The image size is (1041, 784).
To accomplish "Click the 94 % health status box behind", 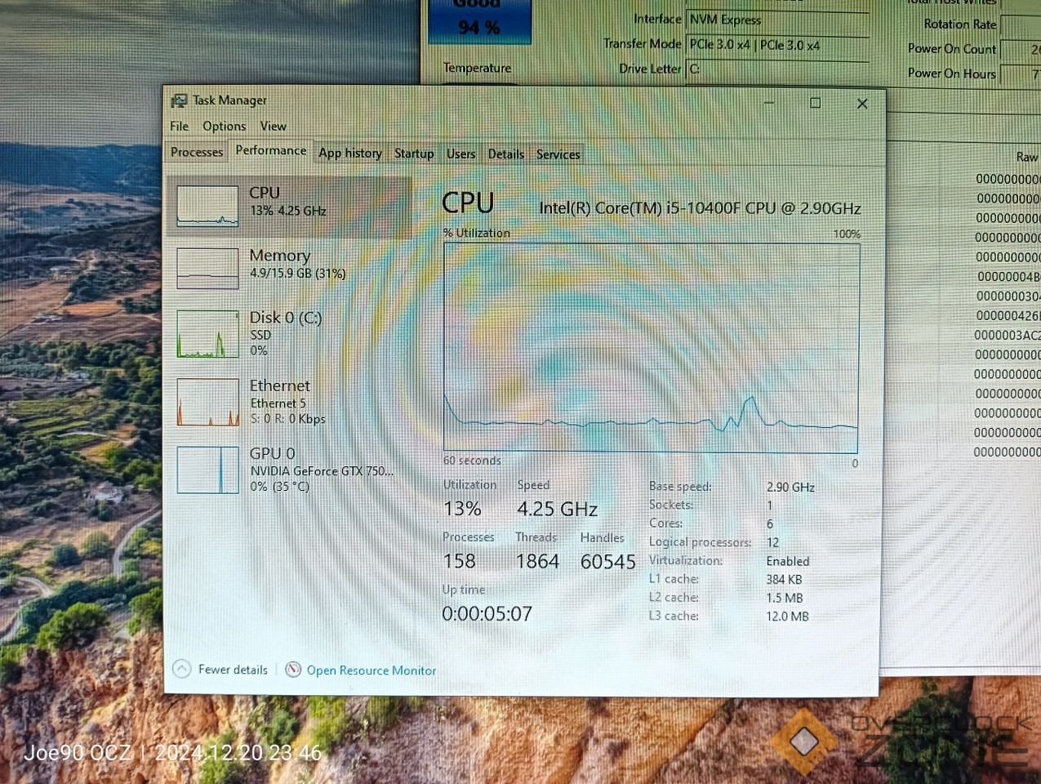I will click(x=479, y=21).
